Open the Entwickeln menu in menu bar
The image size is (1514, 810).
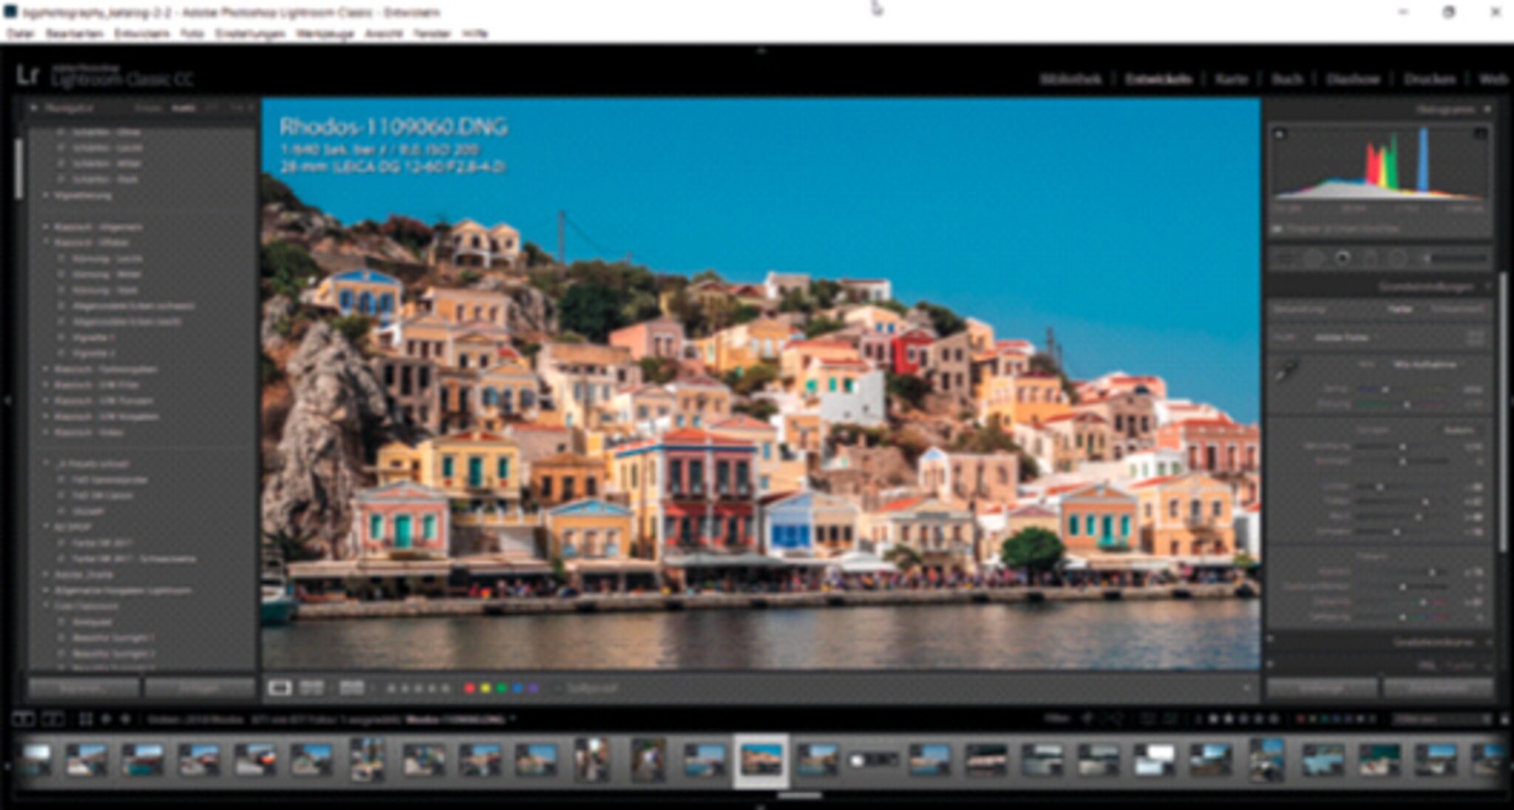point(141,34)
